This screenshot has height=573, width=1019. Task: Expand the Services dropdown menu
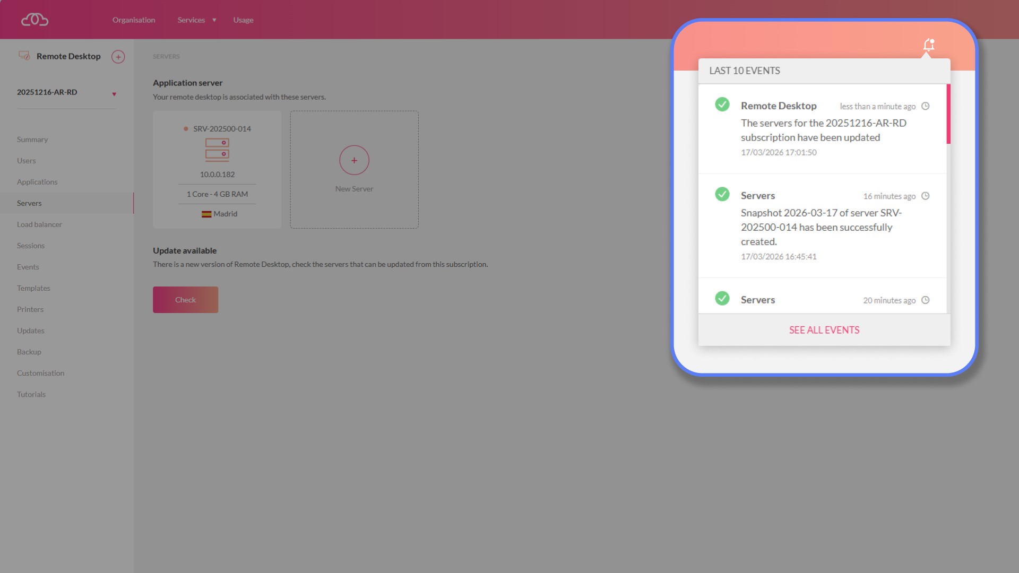click(196, 20)
